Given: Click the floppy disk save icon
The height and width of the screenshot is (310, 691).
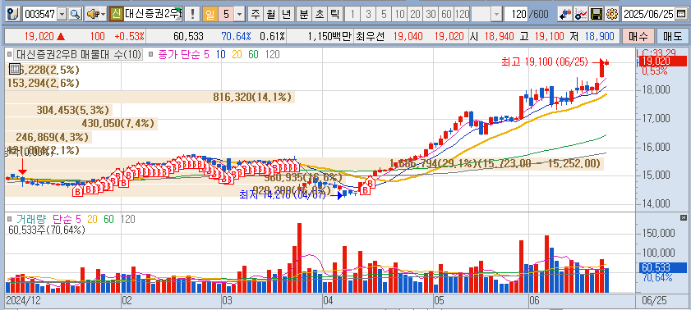Looking at the screenshot, I should click(597, 14).
